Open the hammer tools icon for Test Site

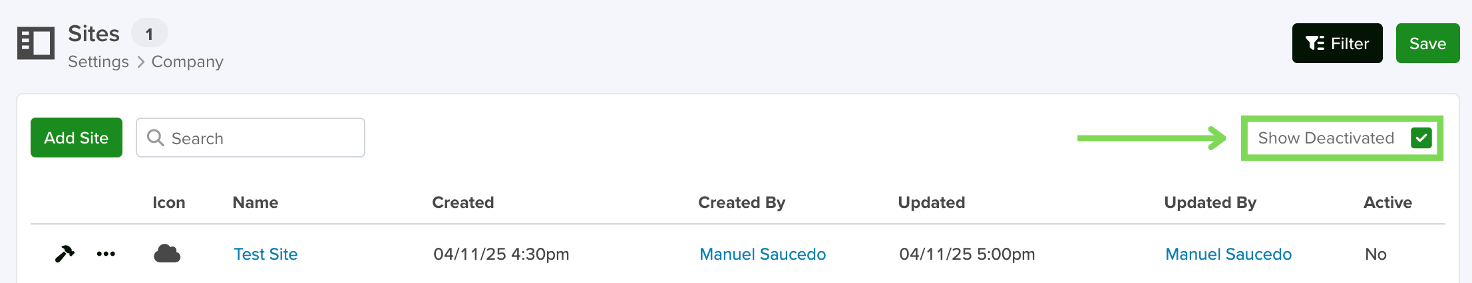[x=65, y=254]
